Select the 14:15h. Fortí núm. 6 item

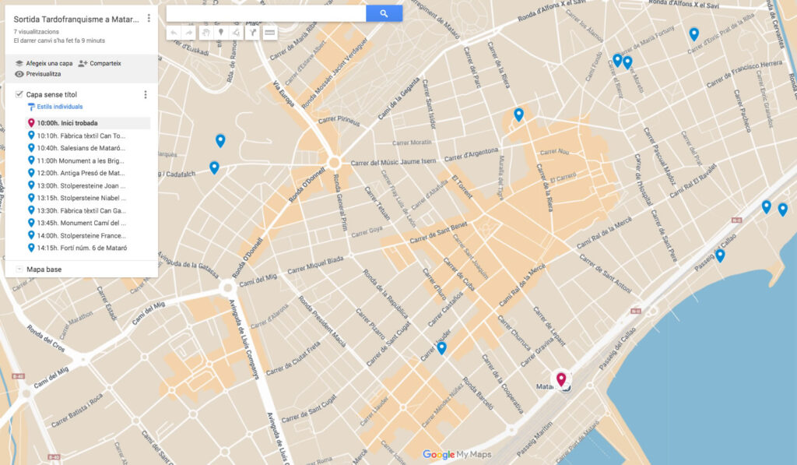point(80,248)
